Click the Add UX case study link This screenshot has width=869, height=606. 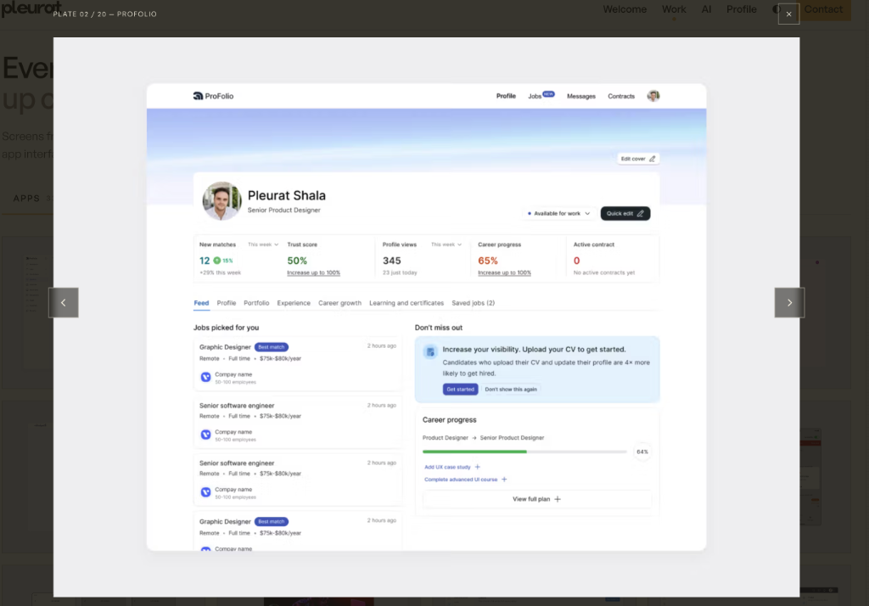pyautogui.click(x=447, y=467)
